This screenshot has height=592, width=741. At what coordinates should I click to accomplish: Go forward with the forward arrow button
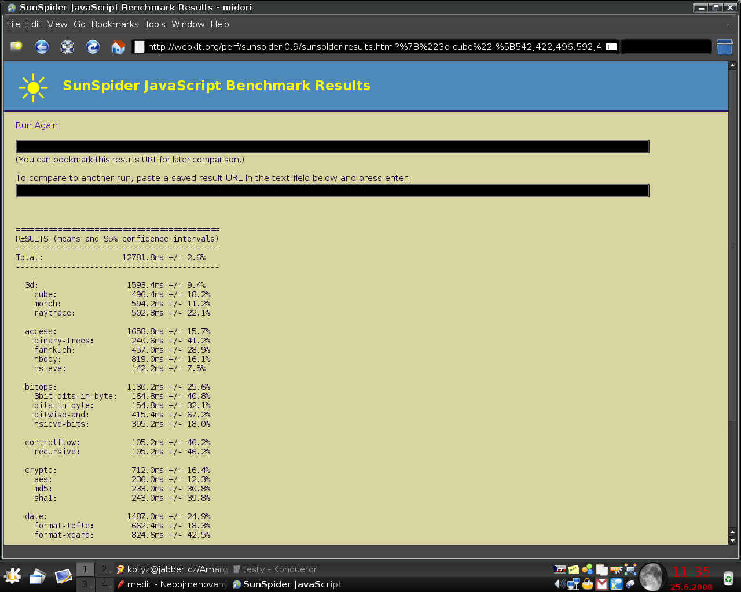point(67,47)
